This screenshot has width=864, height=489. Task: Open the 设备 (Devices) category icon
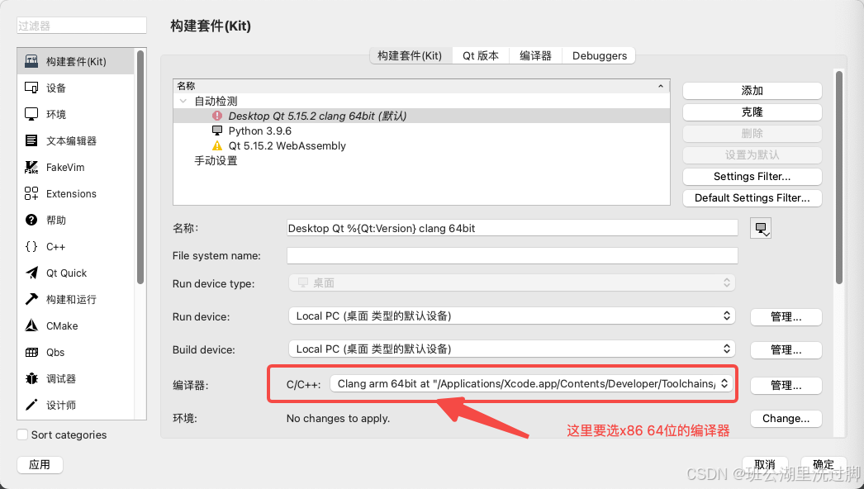tap(31, 88)
